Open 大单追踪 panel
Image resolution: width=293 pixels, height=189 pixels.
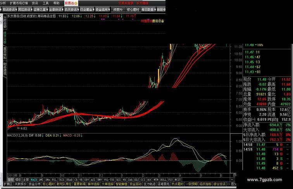pyautogui.click(x=107, y=184)
